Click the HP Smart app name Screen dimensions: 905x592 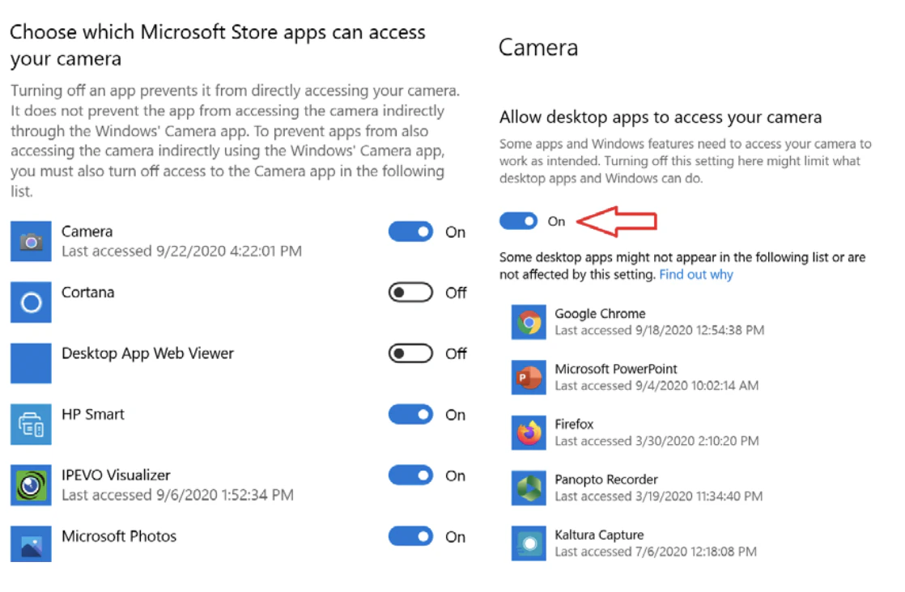(x=93, y=414)
